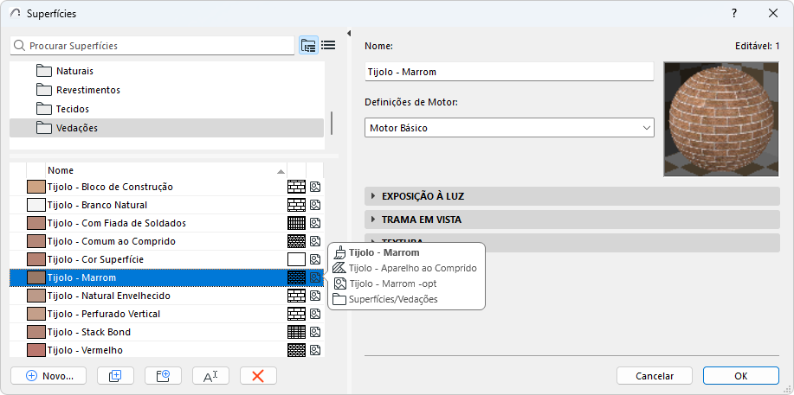The width and height of the screenshot is (794, 395).
Task: Select the Revestimentos folder
Action: pos(87,90)
